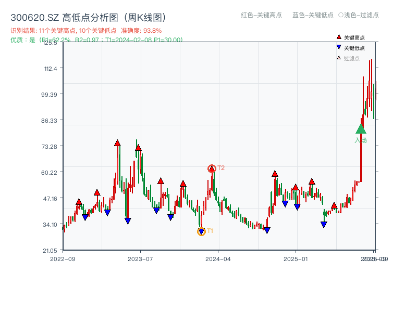417x312 pixels.
Task: Select the red 关键高点 legend triangle icon
Action: [x=339, y=37]
